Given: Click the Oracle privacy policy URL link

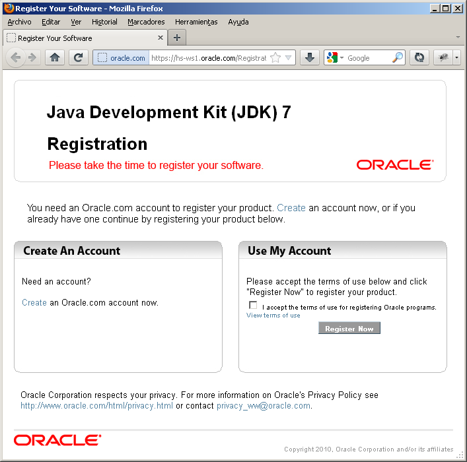Looking at the screenshot, I should pyautogui.click(x=96, y=406).
